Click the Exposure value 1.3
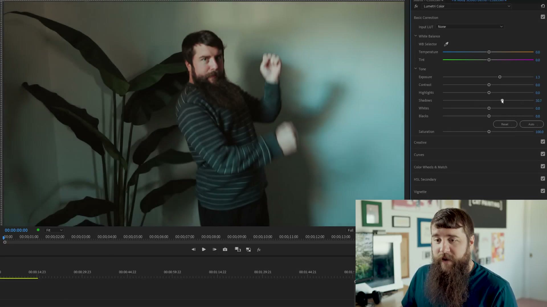 point(538,77)
